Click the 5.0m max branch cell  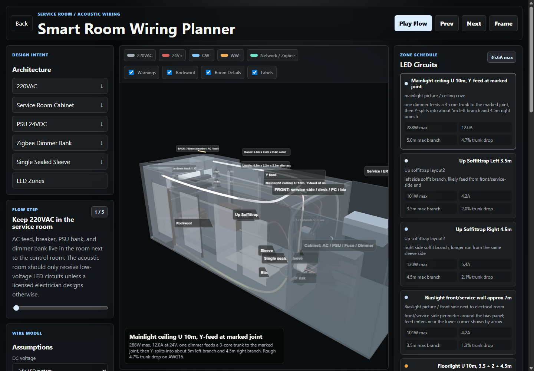431,140
